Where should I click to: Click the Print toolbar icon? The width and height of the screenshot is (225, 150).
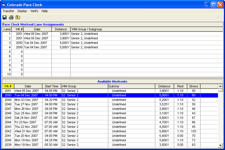coord(11,17)
